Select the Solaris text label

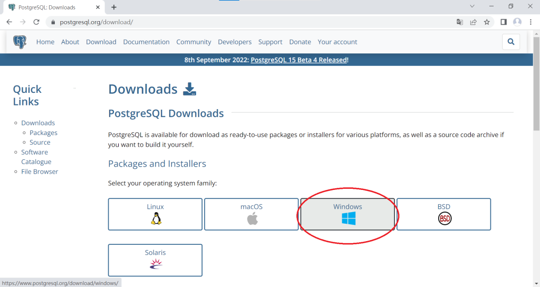point(156,253)
